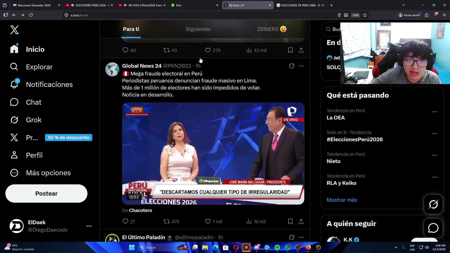This screenshot has height=253, width=450.
Task: Open the browser tab list dropdown
Action: [404, 5]
